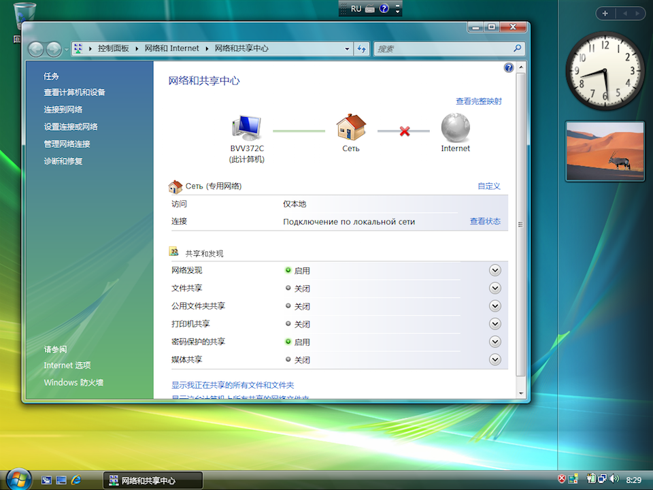
Task: Click the Internet globe icon
Action: (x=455, y=127)
